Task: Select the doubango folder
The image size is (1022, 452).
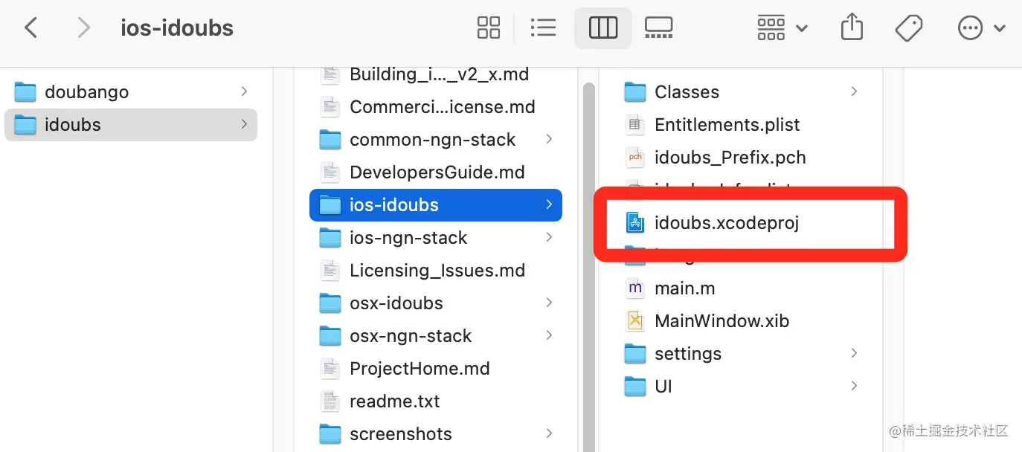Action: (131, 92)
